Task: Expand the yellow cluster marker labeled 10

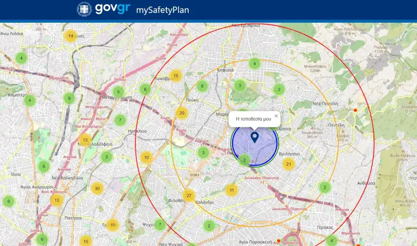Action: click(146, 158)
